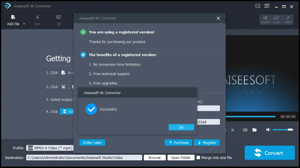Click 'Thanks for purchasing our product.' text

point(117,42)
